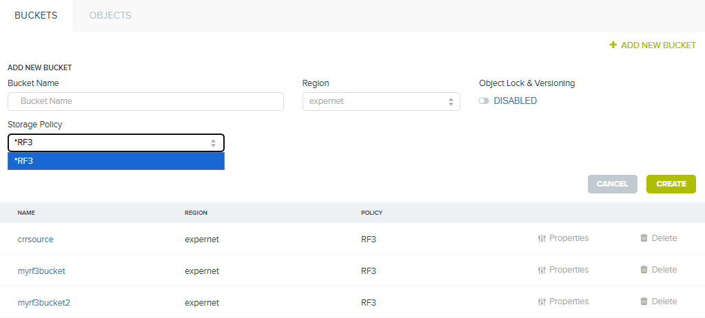Click the plus icon beside Add New Bucket
Viewport: 705px width, 318px height.
613,45
